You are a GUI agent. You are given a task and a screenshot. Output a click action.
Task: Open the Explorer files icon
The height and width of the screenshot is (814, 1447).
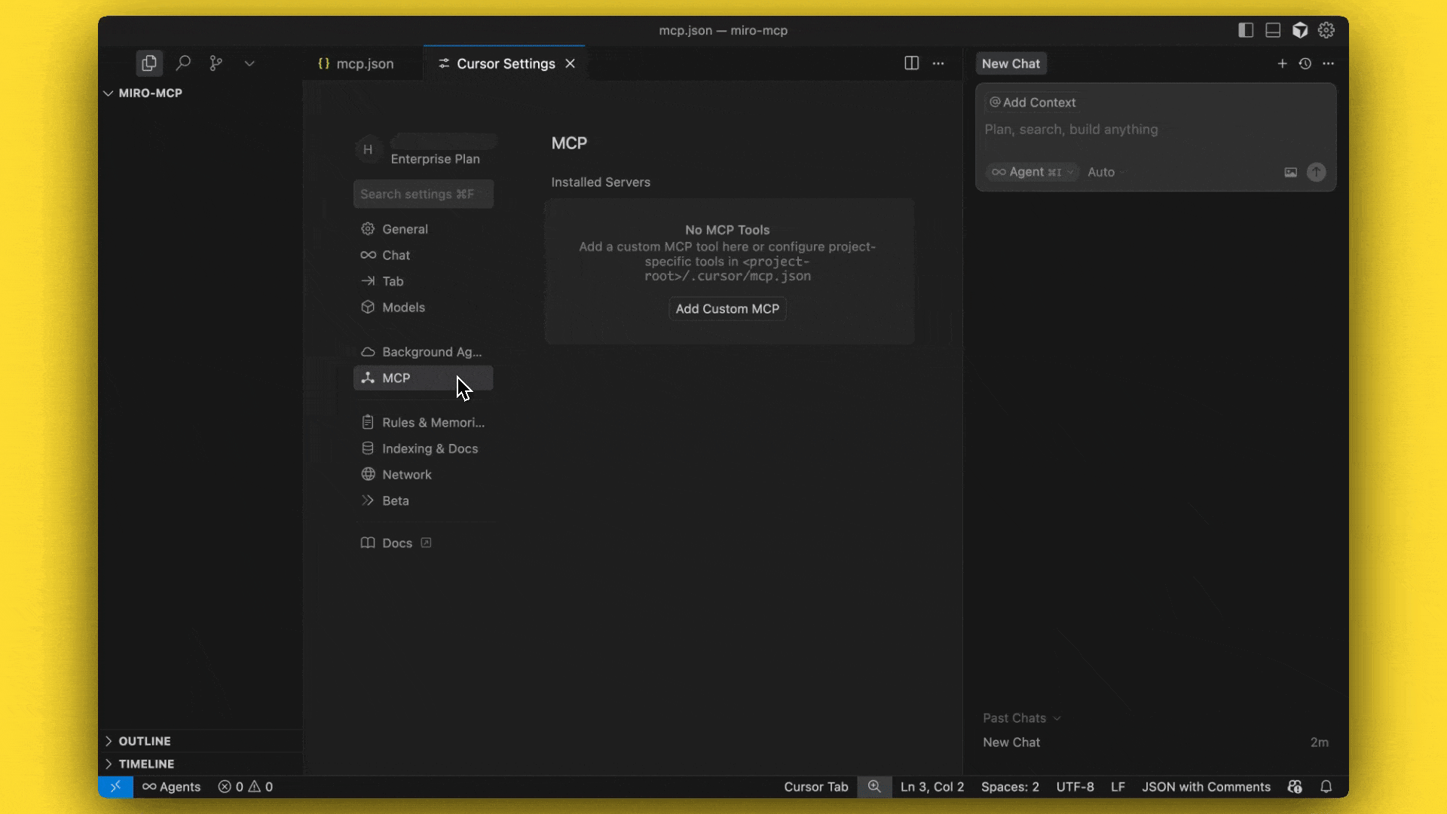(149, 63)
